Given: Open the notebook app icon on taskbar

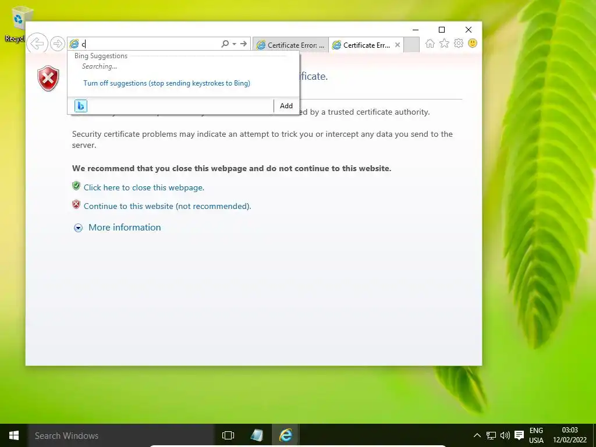Looking at the screenshot, I should 257,435.
